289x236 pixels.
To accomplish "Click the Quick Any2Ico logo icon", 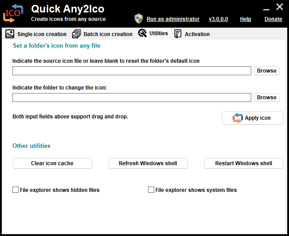I will (13, 13).
